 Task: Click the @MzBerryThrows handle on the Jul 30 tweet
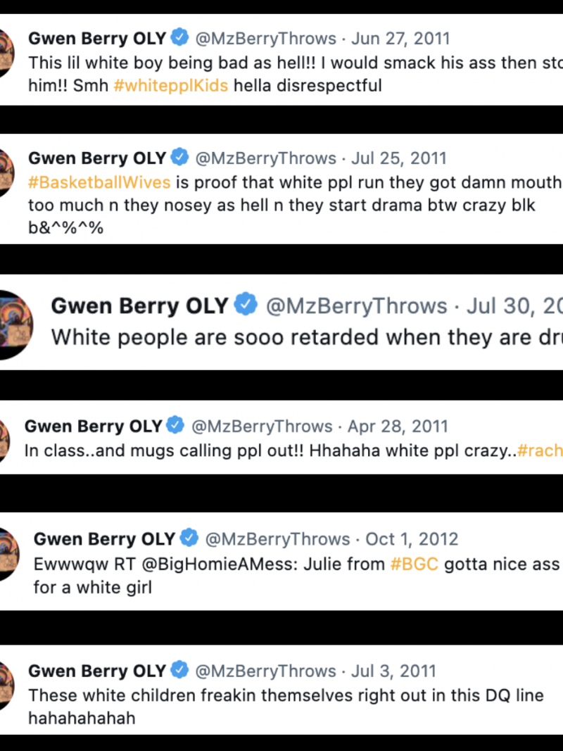355,305
